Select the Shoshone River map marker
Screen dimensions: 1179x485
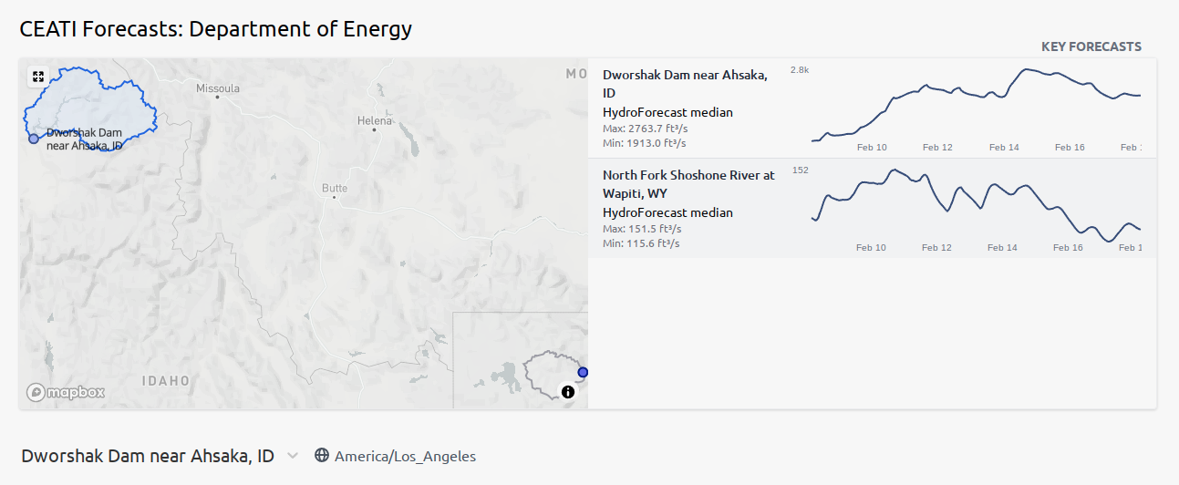coord(583,372)
